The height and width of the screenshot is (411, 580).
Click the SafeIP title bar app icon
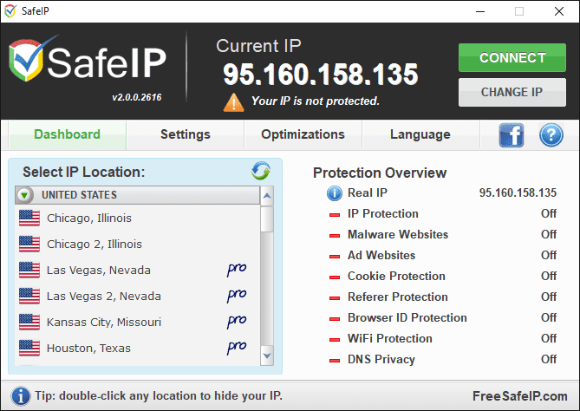pyautogui.click(x=10, y=11)
